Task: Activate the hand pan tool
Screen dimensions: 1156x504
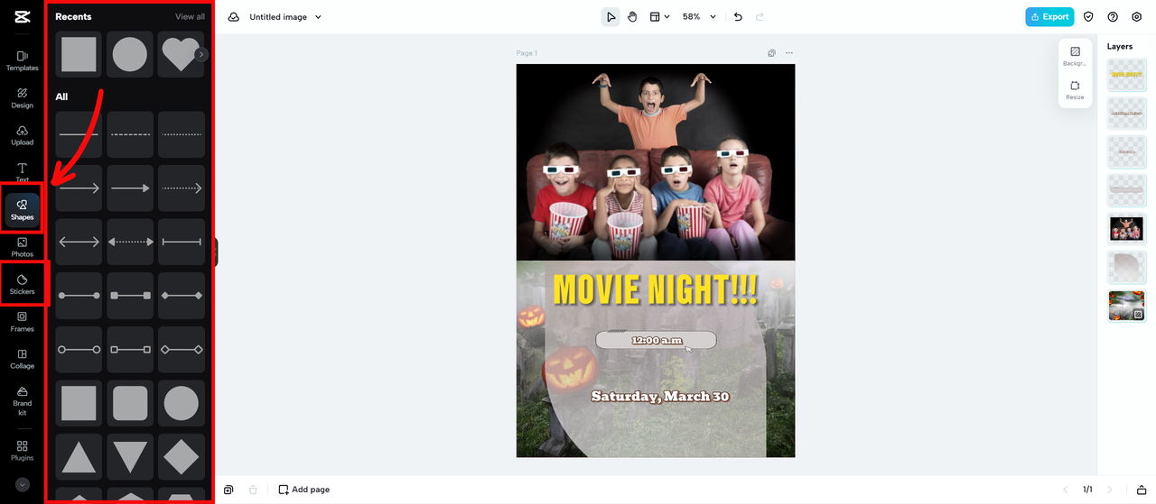Action: point(633,16)
